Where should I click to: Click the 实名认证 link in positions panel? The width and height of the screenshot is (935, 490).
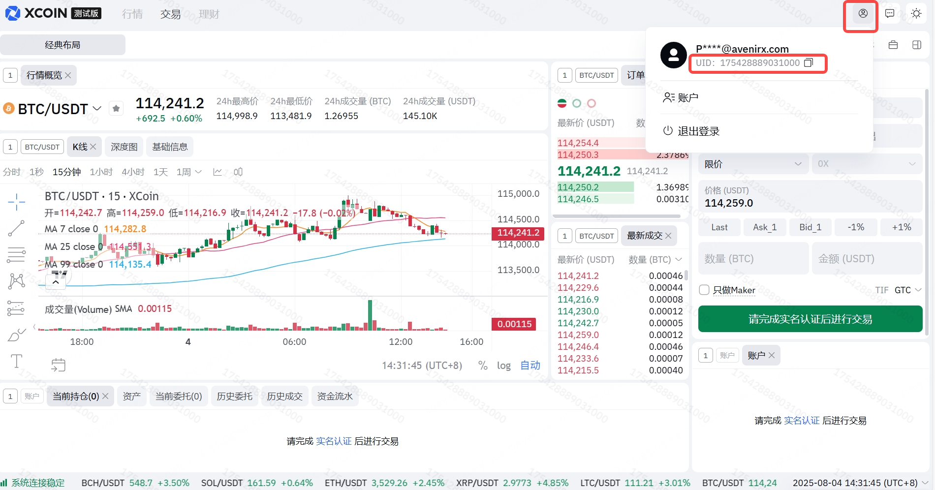[x=334, y=441]
